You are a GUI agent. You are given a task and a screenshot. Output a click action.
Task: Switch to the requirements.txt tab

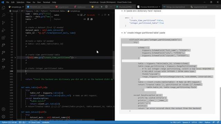[200, 7]
